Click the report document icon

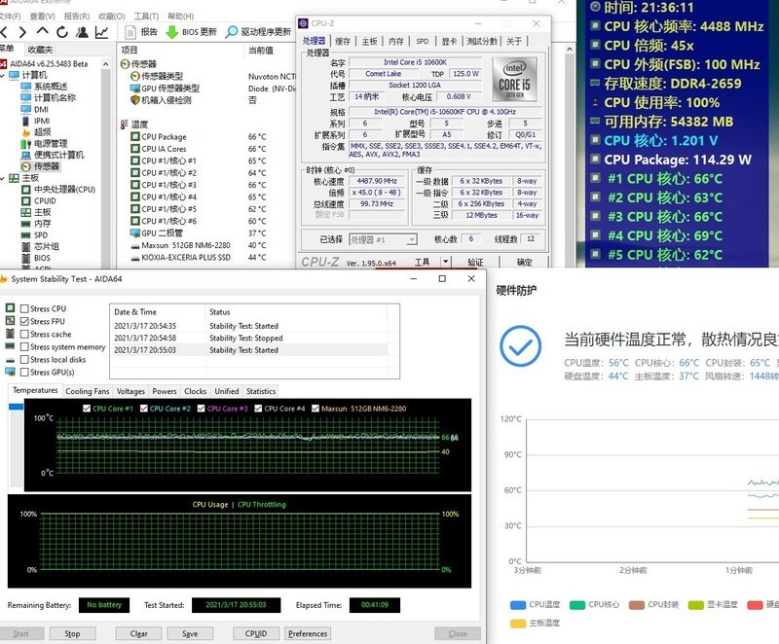130,32
